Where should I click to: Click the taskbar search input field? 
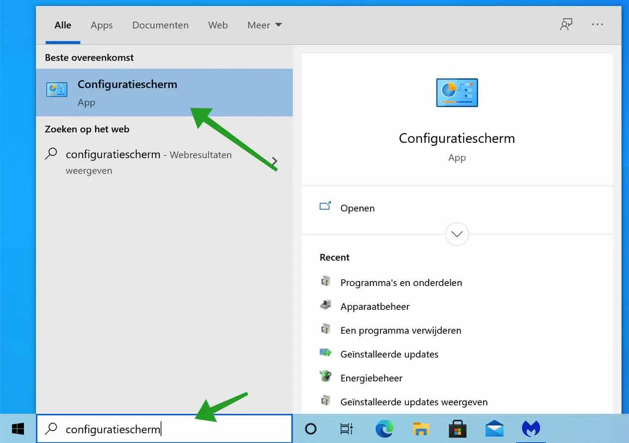(164, 429)
